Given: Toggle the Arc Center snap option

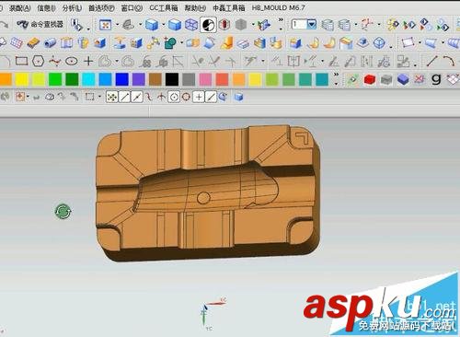Looking at the screenshot, I should coord(174,97).
